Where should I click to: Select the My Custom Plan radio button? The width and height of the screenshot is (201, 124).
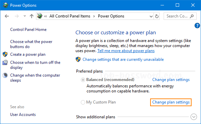click(83, 102)
